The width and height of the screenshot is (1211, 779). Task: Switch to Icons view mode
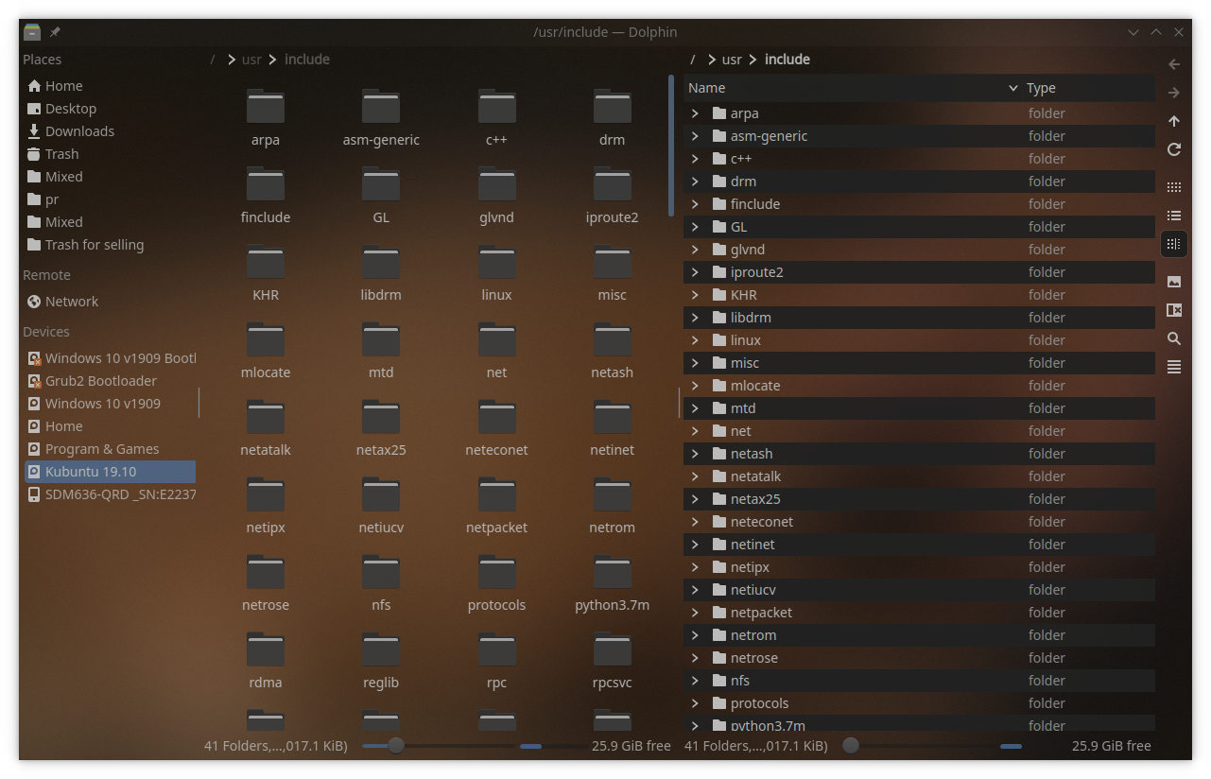tap(1174, 187)
